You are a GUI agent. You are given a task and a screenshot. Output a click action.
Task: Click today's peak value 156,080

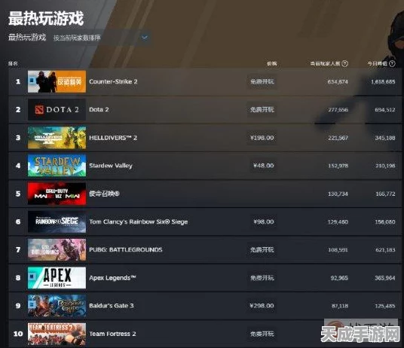385,222
